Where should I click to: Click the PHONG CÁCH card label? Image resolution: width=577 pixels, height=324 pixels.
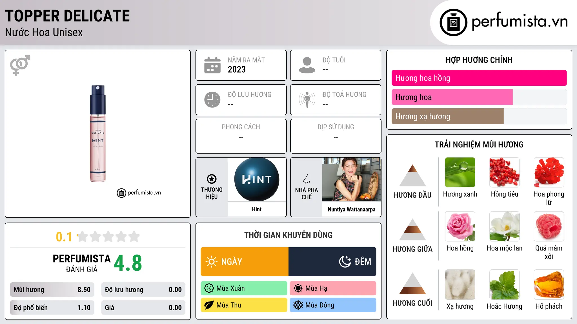tap(241, 127)
